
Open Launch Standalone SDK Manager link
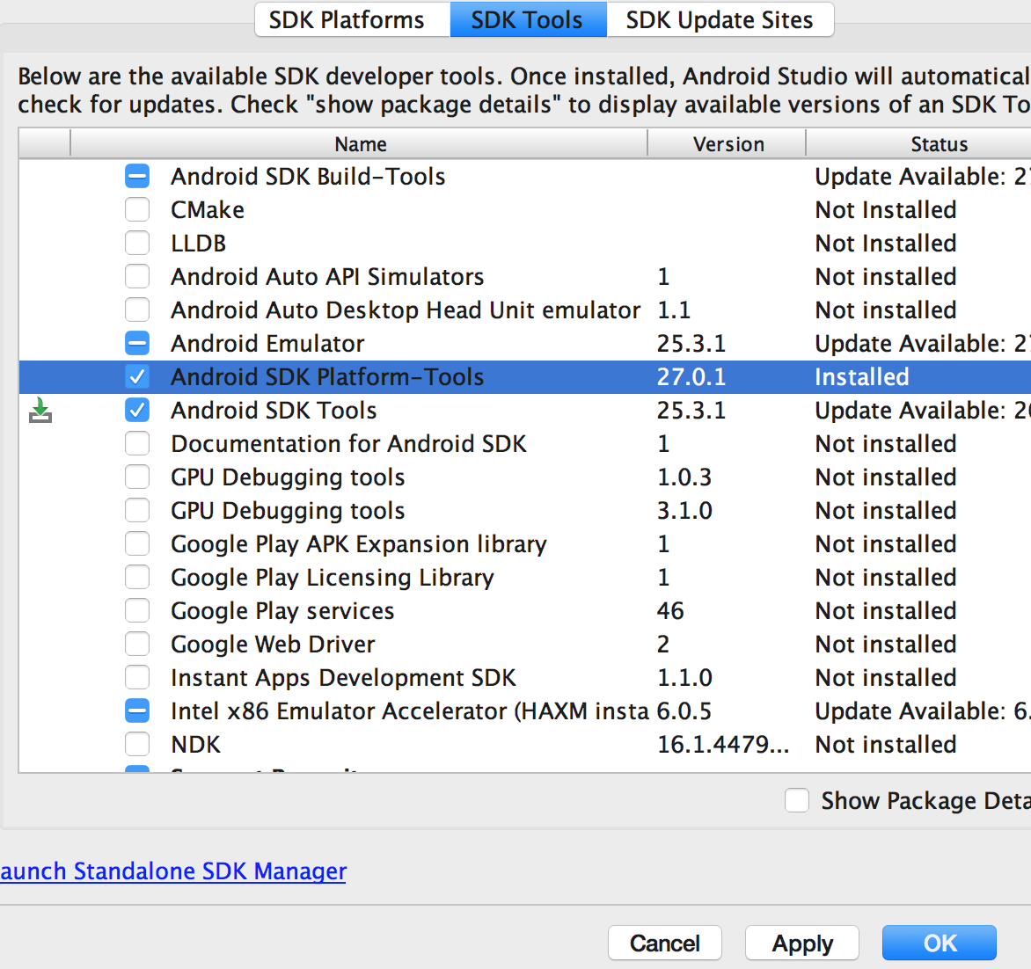(x=173, y=871)
